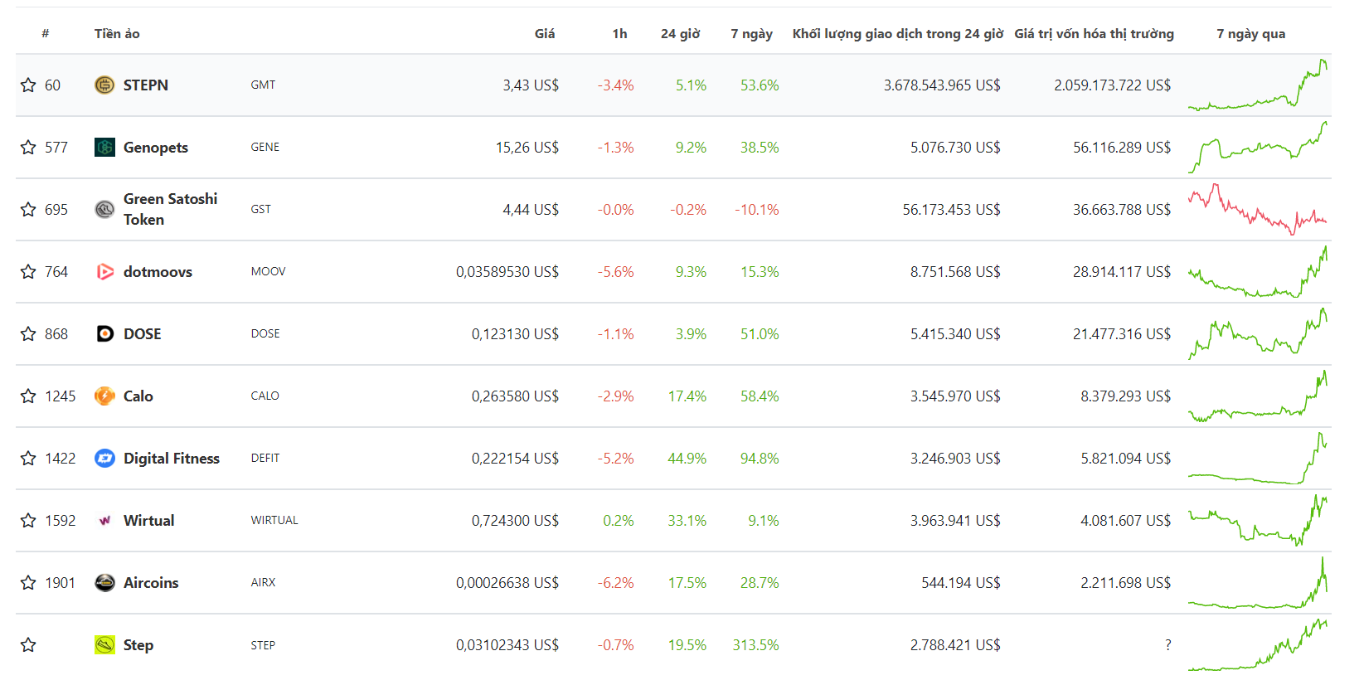Open the STEPN coin page
This screenshot has width=1364, height=685.
(146, 85)
